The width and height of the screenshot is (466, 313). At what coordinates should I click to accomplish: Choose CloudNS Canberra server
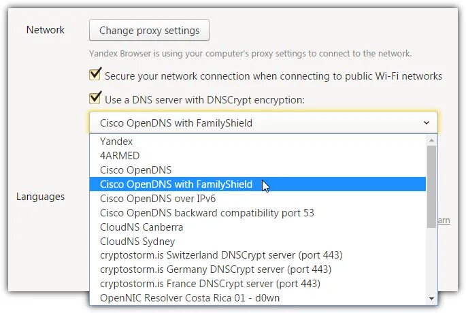258,227
